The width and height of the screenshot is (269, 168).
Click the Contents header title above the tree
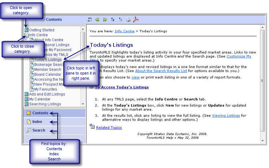coord(54,20)
